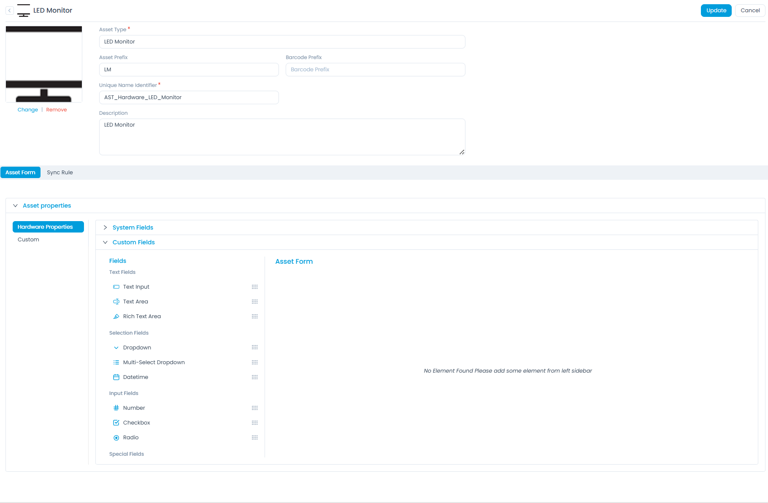Select the Datetime field icon
Screen dimensions: 768x503
click(116, 377)
